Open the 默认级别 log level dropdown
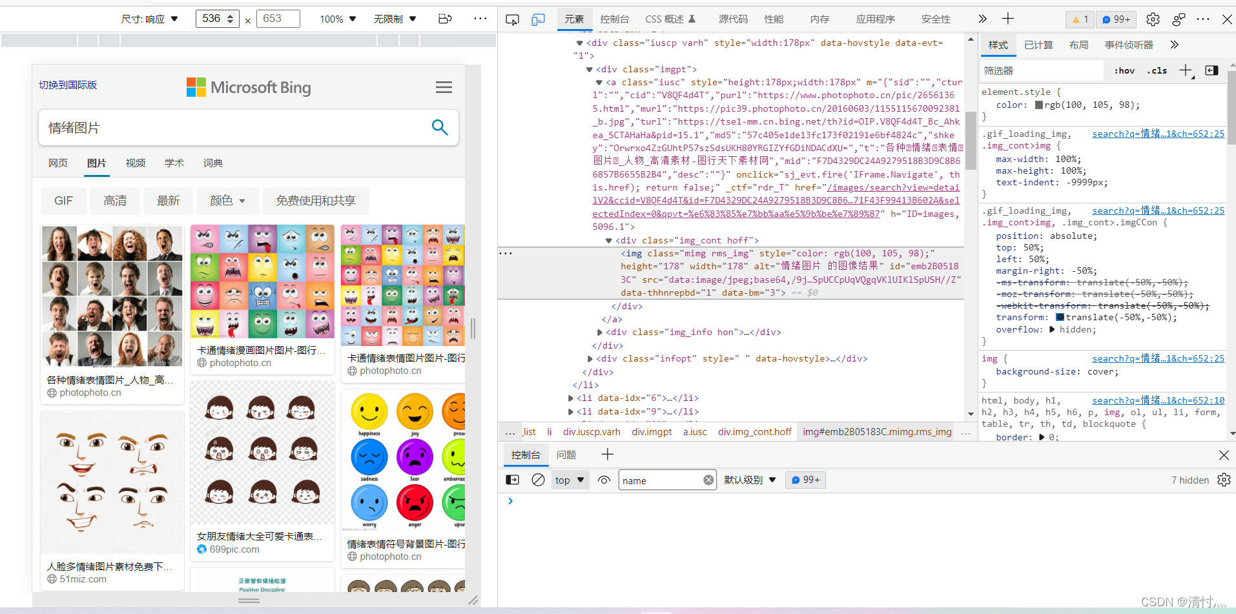1236x614 pixels. [749, 480]
